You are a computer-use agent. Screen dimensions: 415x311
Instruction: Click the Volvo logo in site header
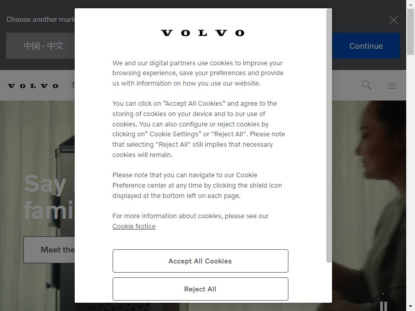coord(33,86)
